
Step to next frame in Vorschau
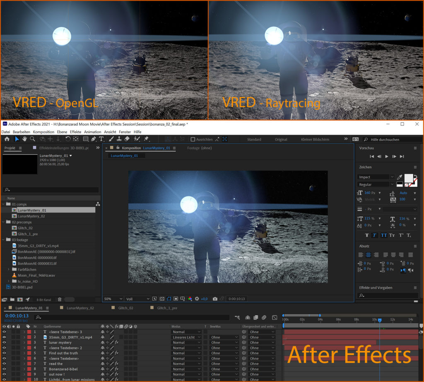[394, 156]
